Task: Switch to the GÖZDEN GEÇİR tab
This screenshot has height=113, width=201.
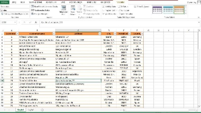Action: pos(76,2)
